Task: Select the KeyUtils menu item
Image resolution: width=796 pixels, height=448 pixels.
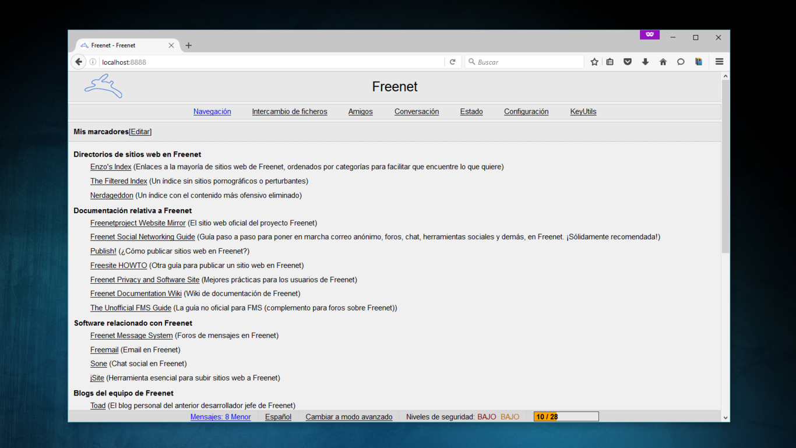Action: tap(583, 111)
